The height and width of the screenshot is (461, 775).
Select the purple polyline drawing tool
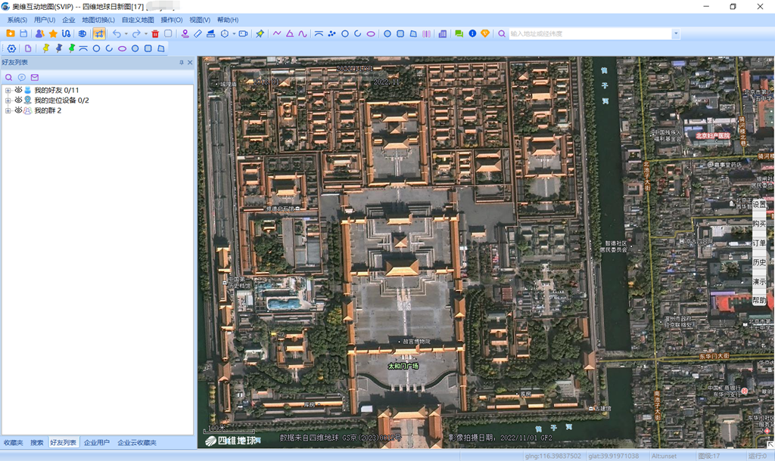pyautogui.click(x=277, y=33)
